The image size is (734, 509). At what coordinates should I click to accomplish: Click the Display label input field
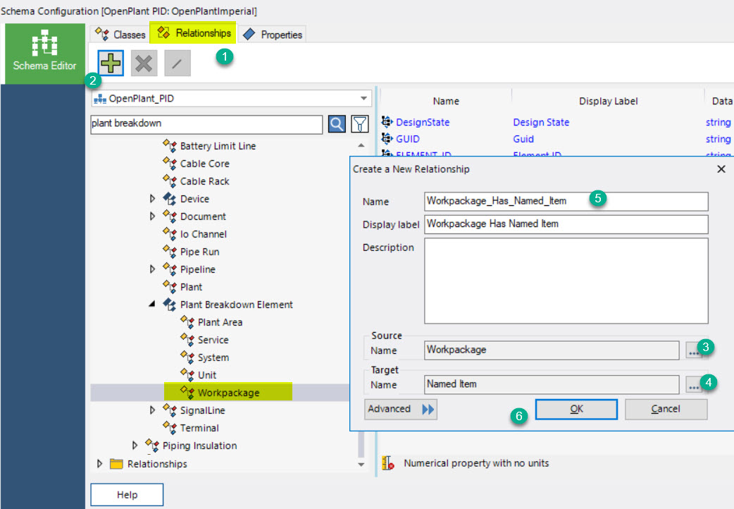click(x=566, y=224)
